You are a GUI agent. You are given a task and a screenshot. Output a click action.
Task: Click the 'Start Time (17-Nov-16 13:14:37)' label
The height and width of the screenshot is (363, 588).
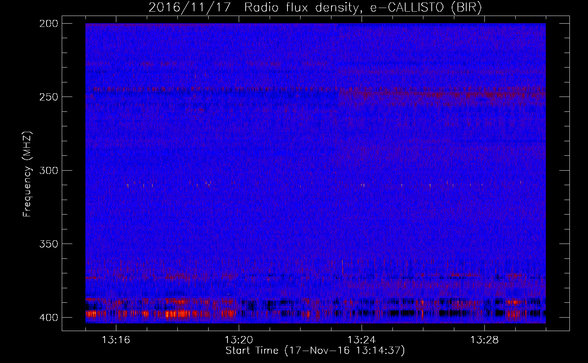click(315, 350)
